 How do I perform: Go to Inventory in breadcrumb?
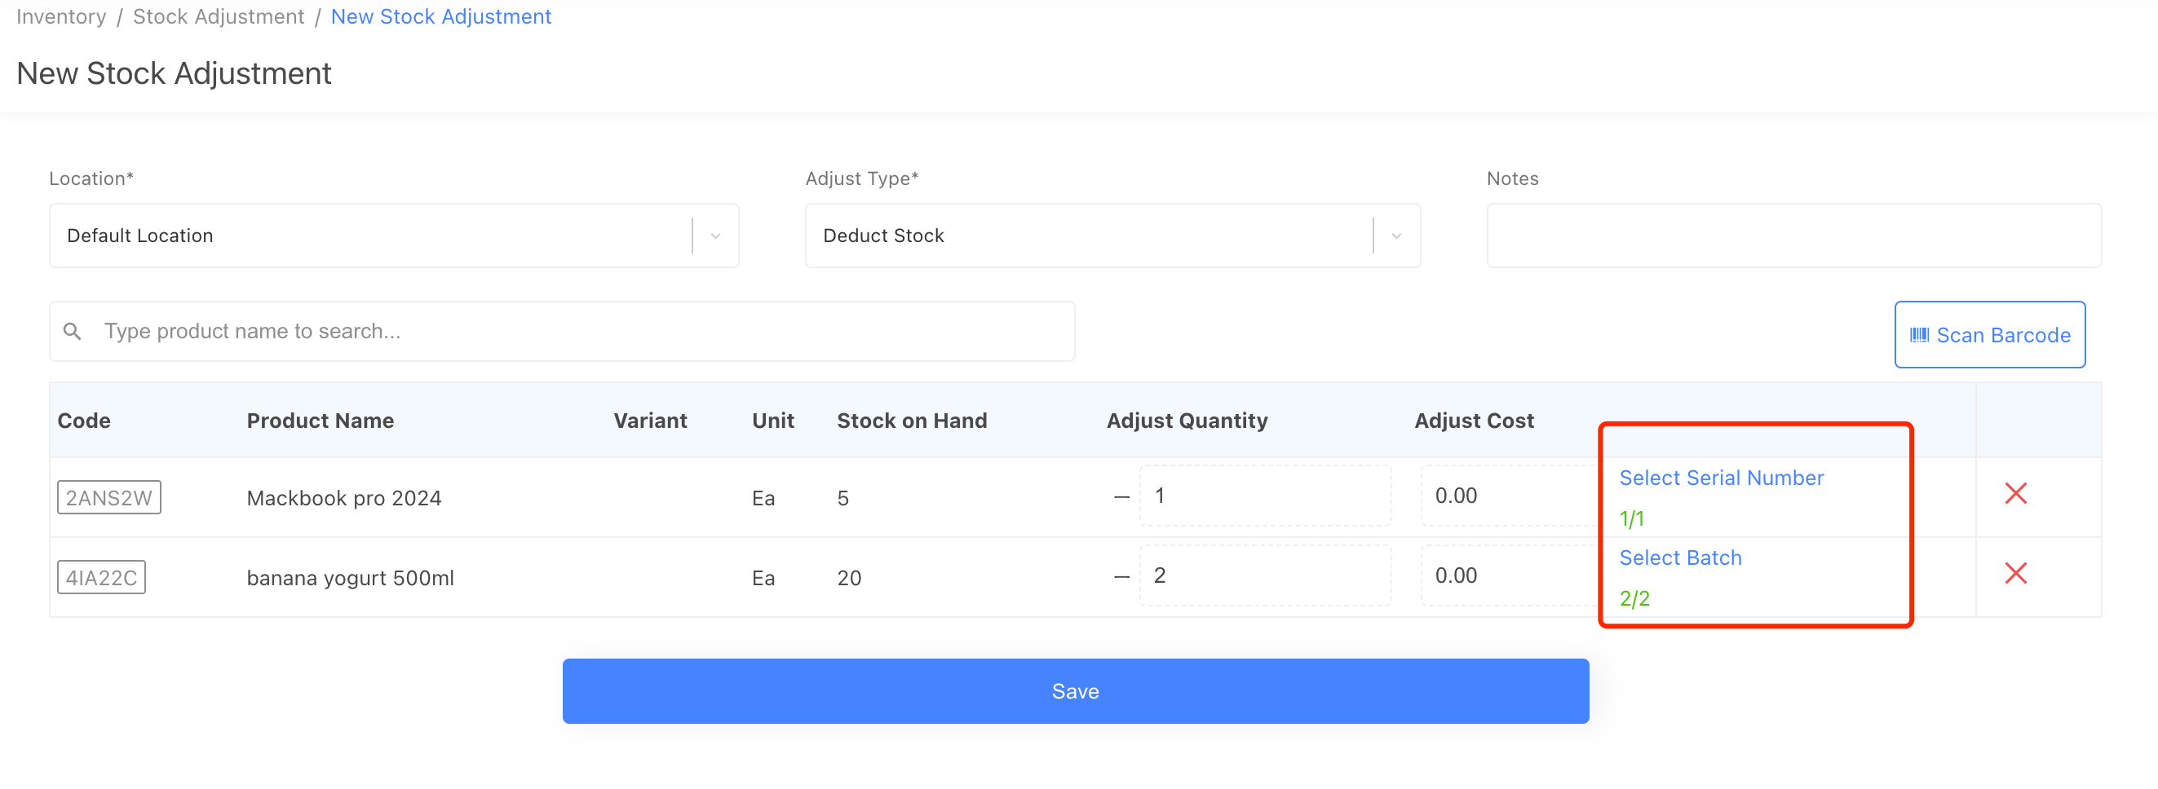click(61, 17)
